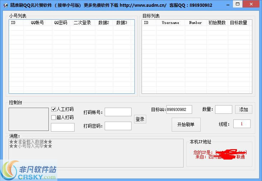Screen dimensions: 262x181
Task: Click the 数量 input box
Action: (x=223, y=109)
